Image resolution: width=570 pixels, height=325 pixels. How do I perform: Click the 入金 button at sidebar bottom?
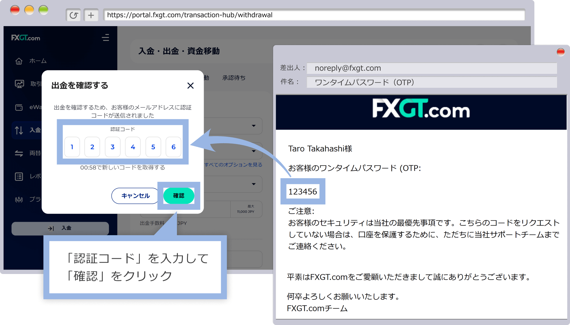point(60,228)
